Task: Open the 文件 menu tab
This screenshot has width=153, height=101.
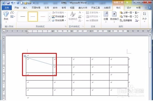Action: 7,8
